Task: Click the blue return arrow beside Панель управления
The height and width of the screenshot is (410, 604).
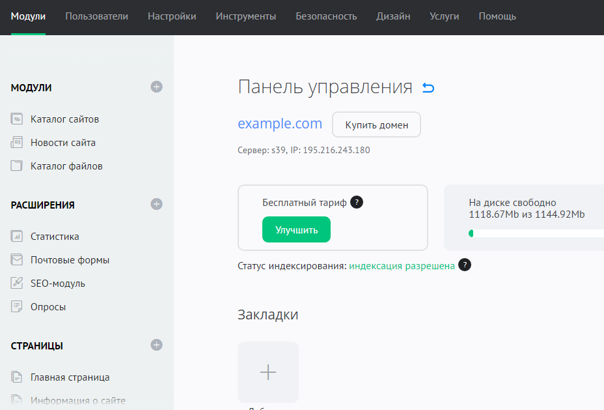Action: coord(428,88)
